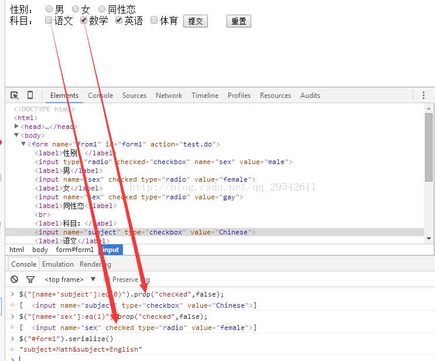The height and width of the screenshot is (361, 435).
Task: Open the top frame context dropdown
Action: tap(70, 280)
